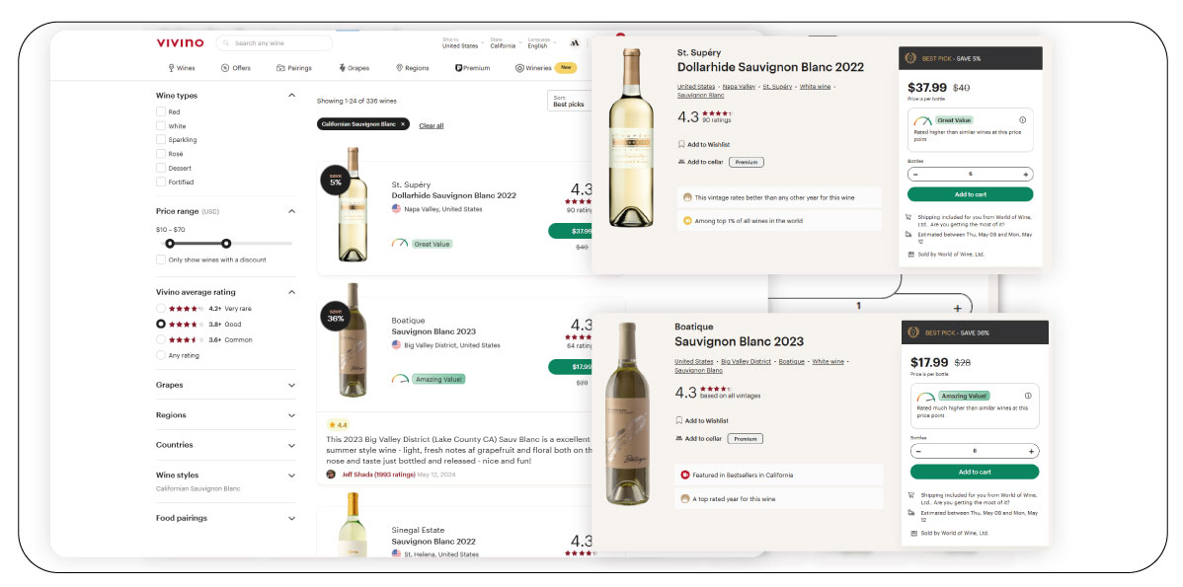
Task: Click the bookmark icon on Boatique Add to Wishlist
Action: 679,420
